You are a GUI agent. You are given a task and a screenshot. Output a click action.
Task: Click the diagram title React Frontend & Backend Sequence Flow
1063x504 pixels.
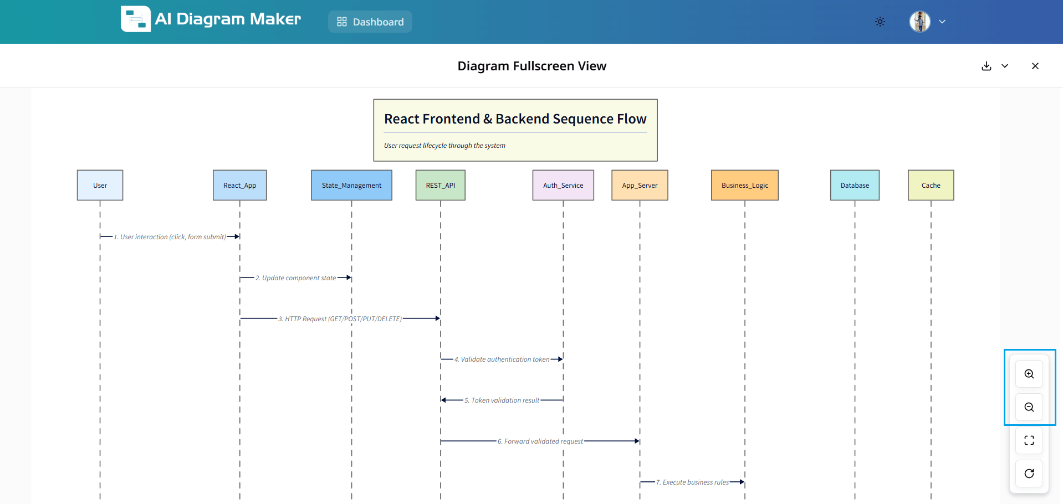tap(515, 119)
